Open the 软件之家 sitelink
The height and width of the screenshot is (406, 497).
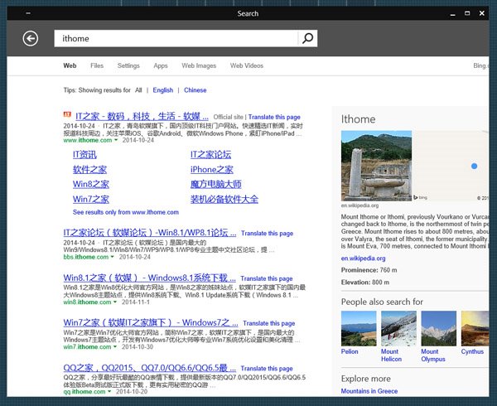coord(89,170)
